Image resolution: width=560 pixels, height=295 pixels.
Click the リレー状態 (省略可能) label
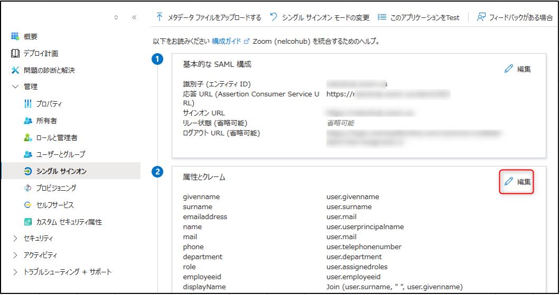(x=215, y=123)
